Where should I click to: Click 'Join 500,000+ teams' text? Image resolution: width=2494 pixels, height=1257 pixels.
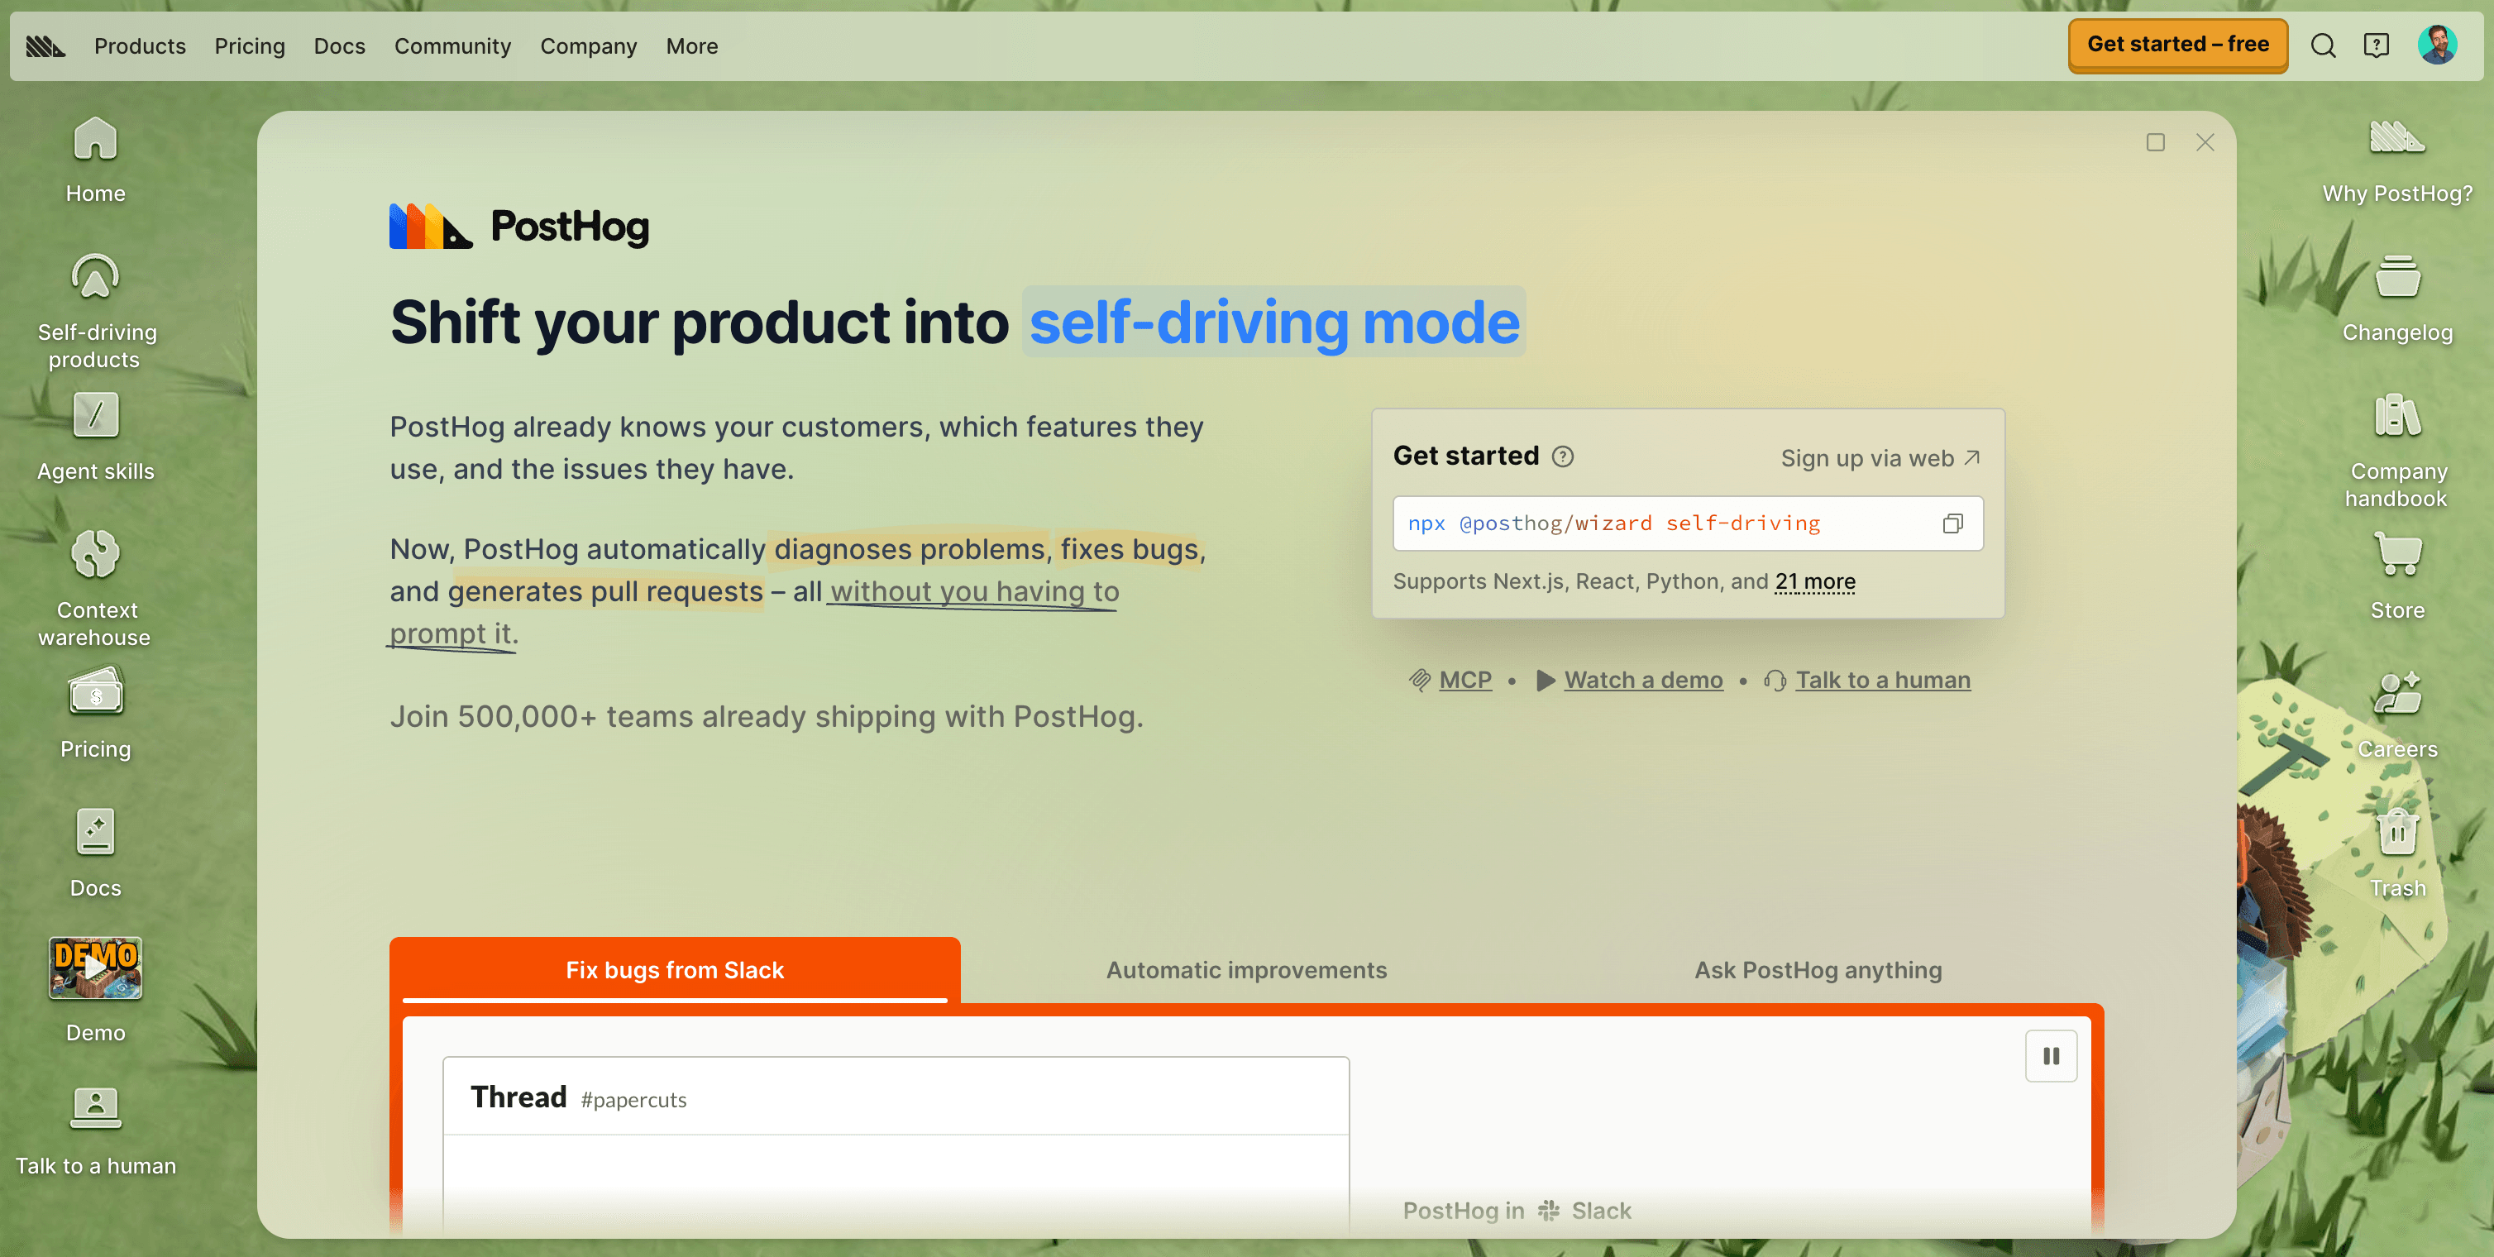766,717
